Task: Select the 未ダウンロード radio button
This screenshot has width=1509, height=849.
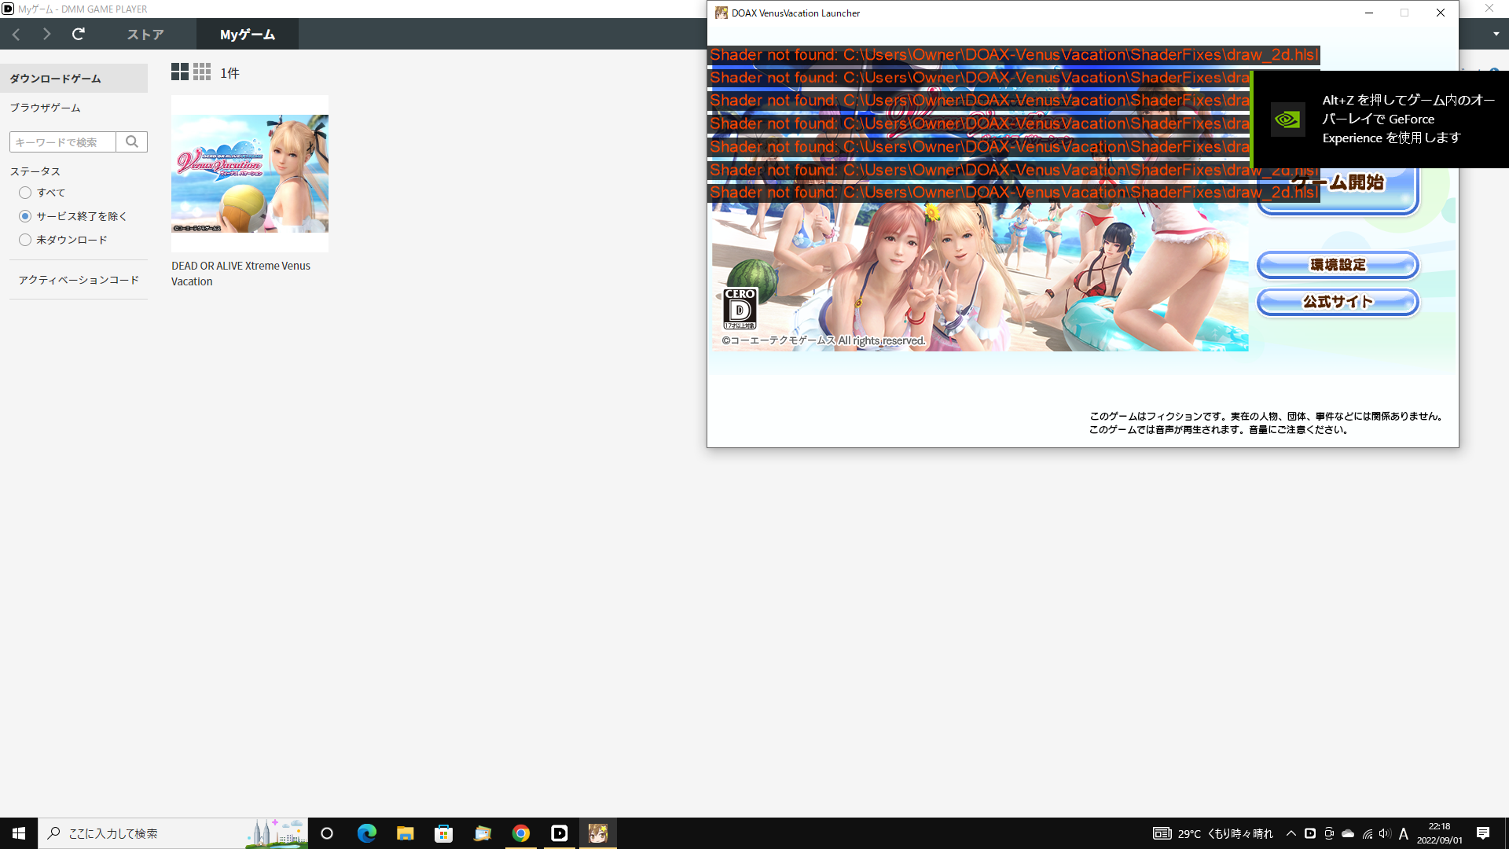Action: (25, 240)
